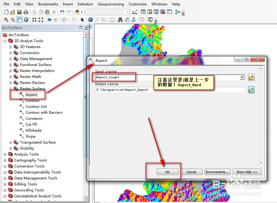Collapse the 3D Analyst Tools toolbox
Screen dimensions: 277x203
(x=5, y=41)
